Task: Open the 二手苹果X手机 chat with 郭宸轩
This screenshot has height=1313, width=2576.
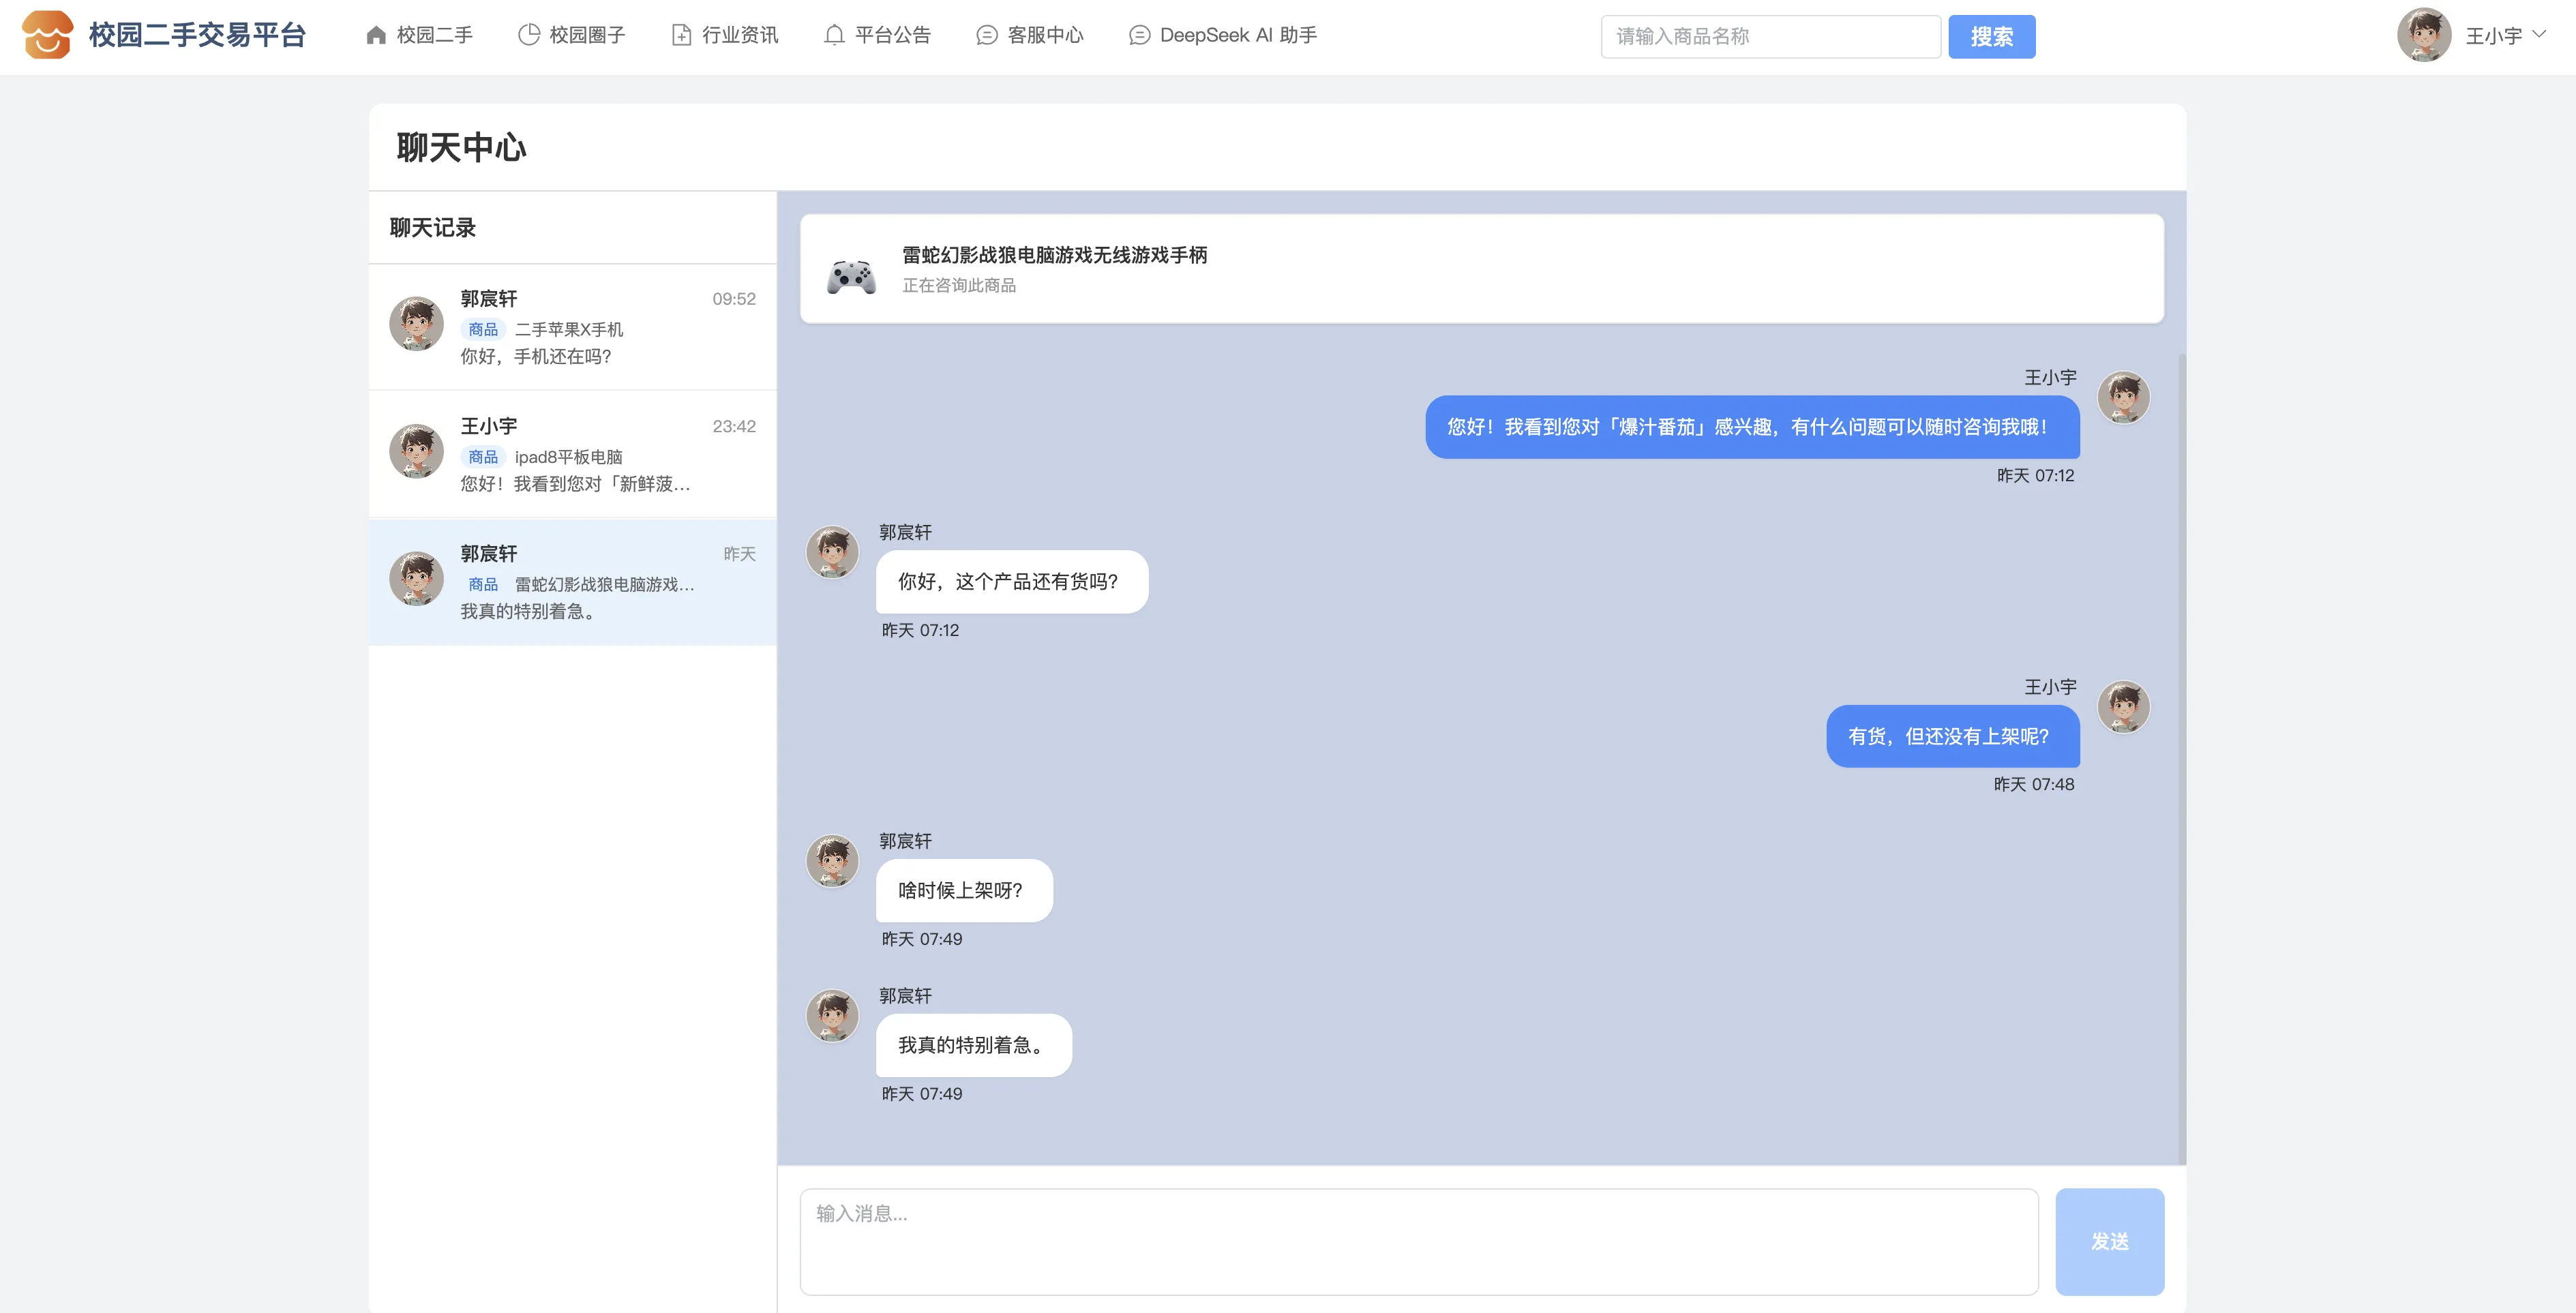Action: [572, 327]
